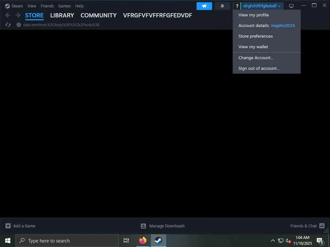Open the Help menu
The image size is (330, 247).
point(79,6)
